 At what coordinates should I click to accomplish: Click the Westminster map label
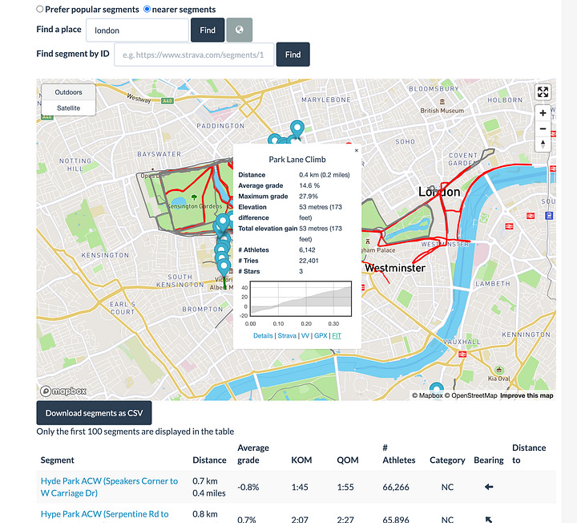[395, 268]
